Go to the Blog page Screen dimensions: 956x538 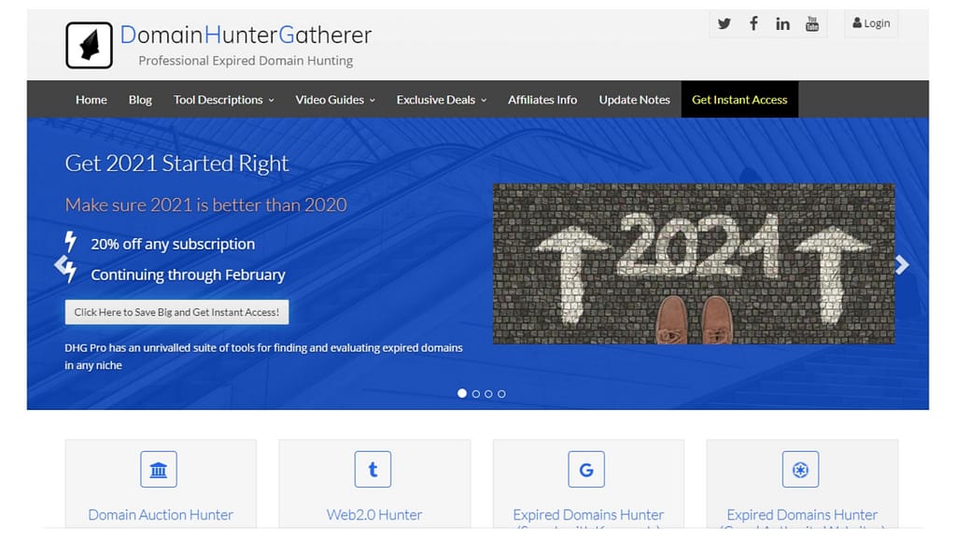point(140,100)
